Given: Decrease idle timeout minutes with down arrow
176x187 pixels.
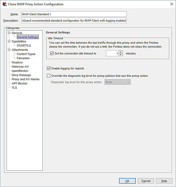Looking at the screenshot, I should pyautogui.click(x=121, y=54).
